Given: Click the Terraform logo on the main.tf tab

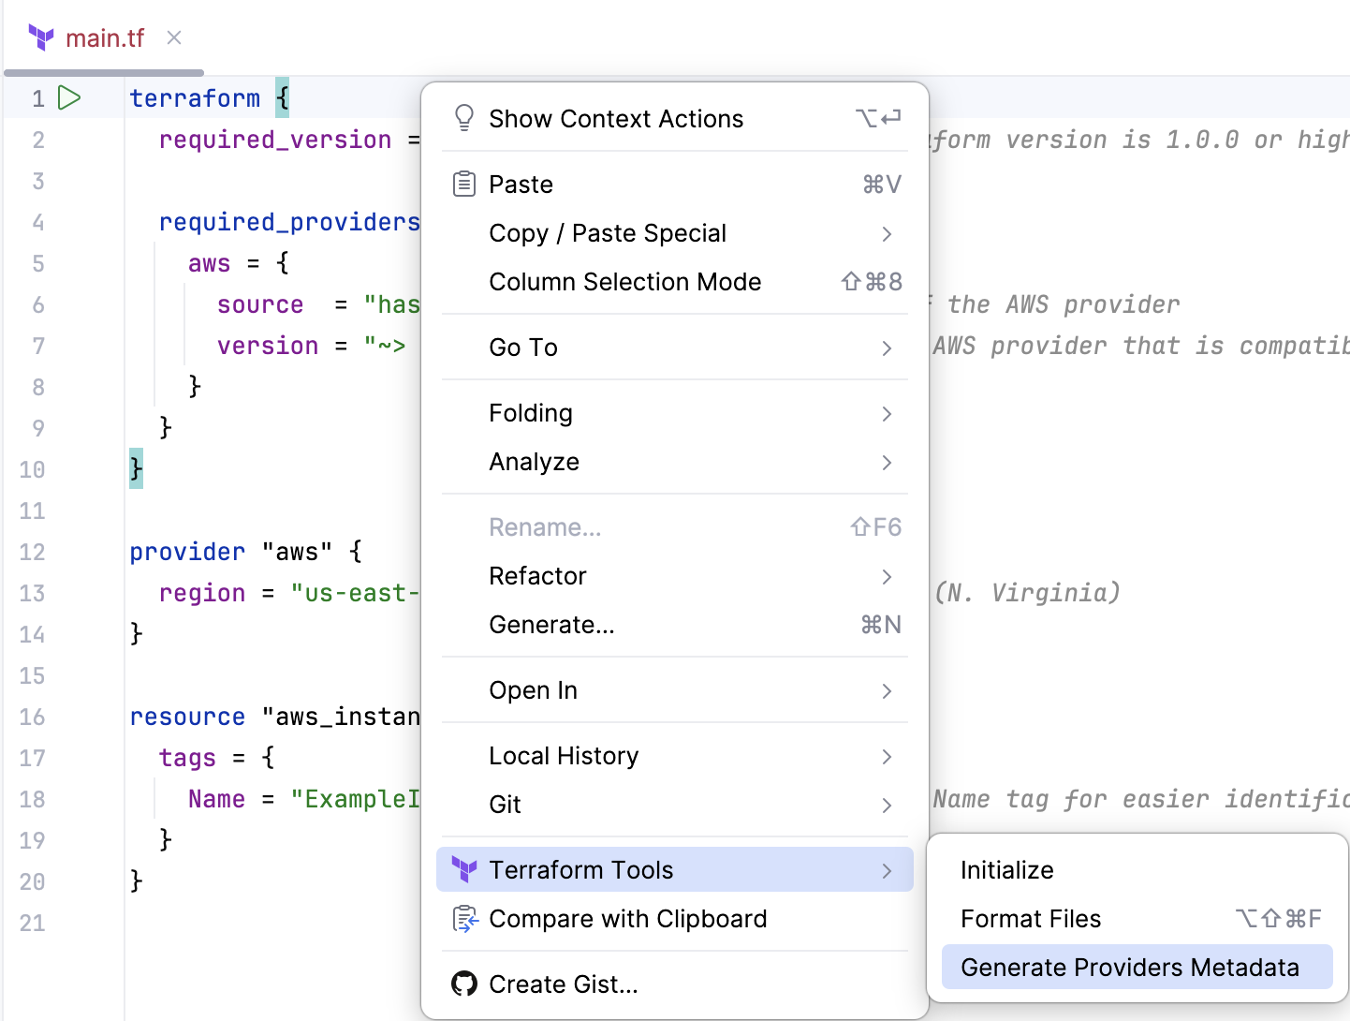Looking at the screenshot, I should pos(41,37).
